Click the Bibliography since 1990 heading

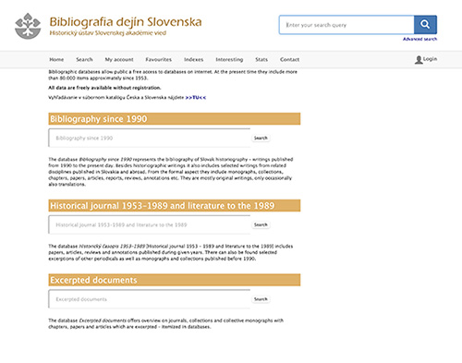(x=175, y=119)
